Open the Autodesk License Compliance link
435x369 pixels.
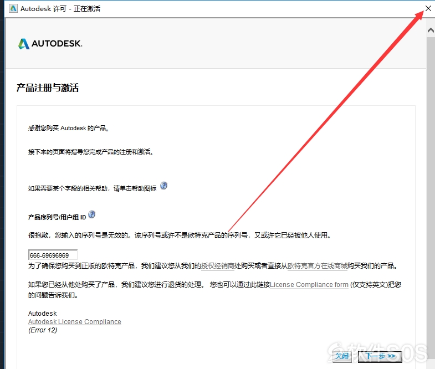click(x=75, y=321)
